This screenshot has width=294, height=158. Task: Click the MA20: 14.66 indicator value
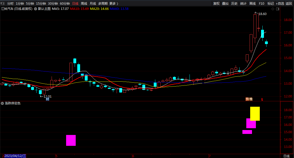99,9
